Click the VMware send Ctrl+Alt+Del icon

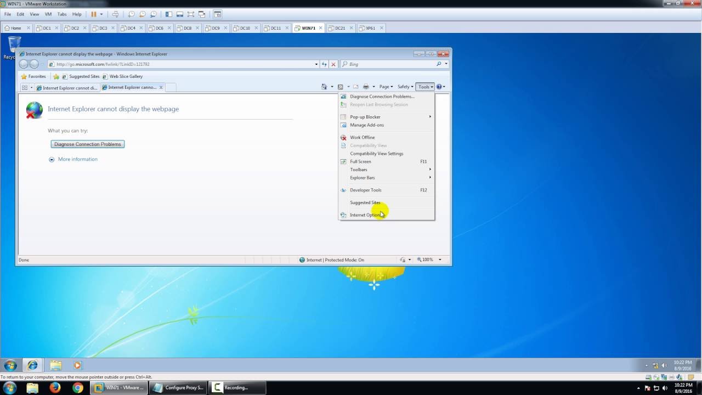115,14
